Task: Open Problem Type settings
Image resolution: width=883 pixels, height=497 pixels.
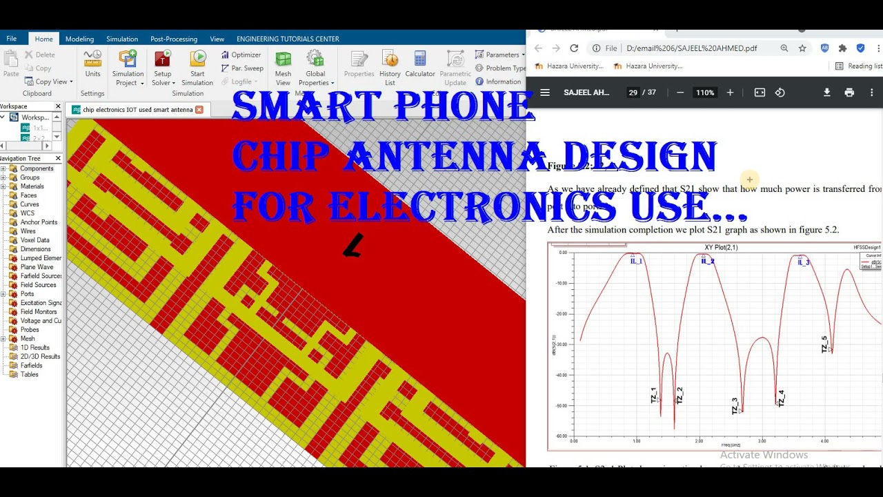Action: coord(501,68)
